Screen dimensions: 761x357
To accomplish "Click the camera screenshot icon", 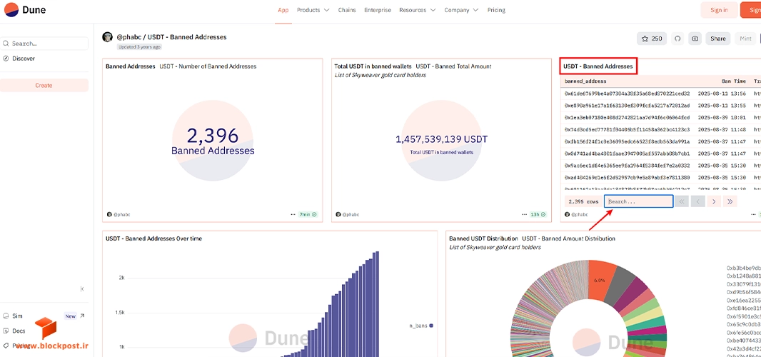I will pyautogui.click(x=695, y=39).
